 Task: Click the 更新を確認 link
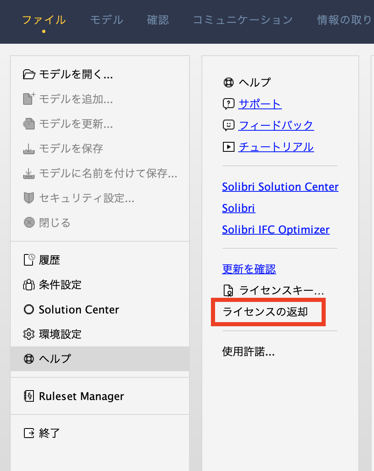(249, 269)
